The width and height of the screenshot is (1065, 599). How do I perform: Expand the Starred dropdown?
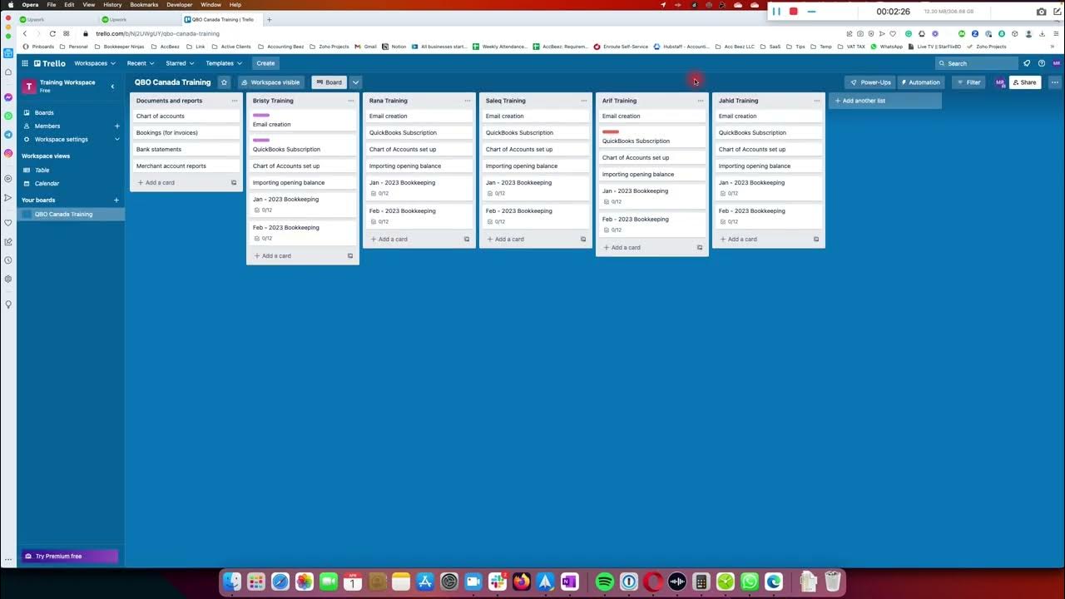[180, 63]
